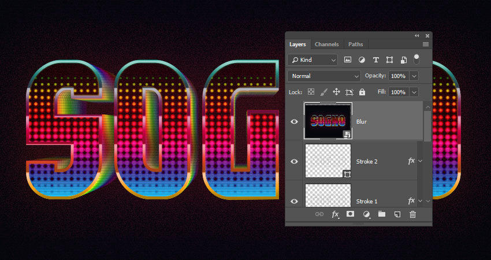Hide the Blur layer
Screen dimensions: 491x260
[294, 121]
